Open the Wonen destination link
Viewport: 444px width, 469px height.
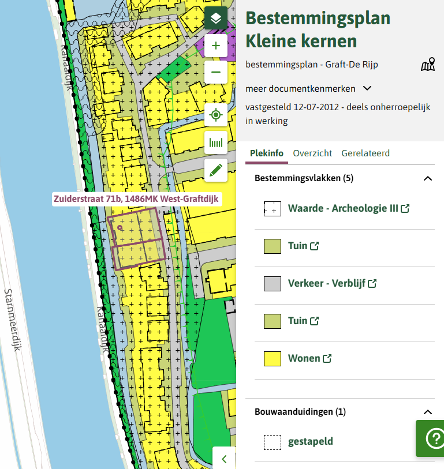(309, 358)
